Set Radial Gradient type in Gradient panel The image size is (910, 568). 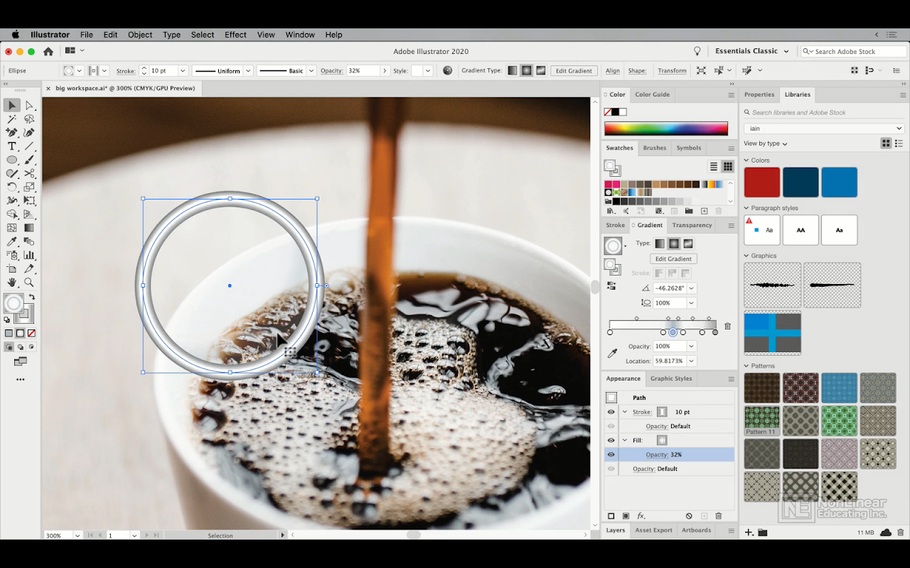tap(674, 244)
